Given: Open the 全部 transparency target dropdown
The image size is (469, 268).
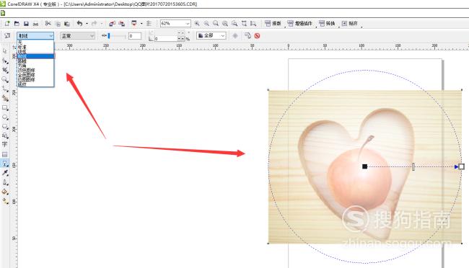Looking at the screenshot, I should [211, 36].
